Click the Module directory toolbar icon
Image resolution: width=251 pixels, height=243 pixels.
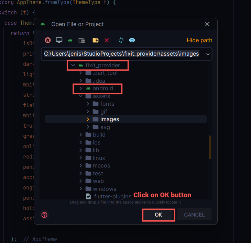81,40
